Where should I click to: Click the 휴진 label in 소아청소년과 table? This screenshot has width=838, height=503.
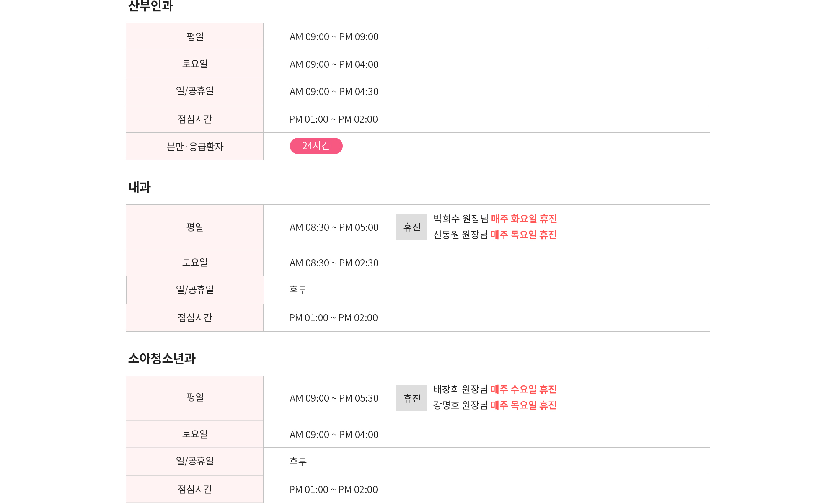[x=411, y=398]
